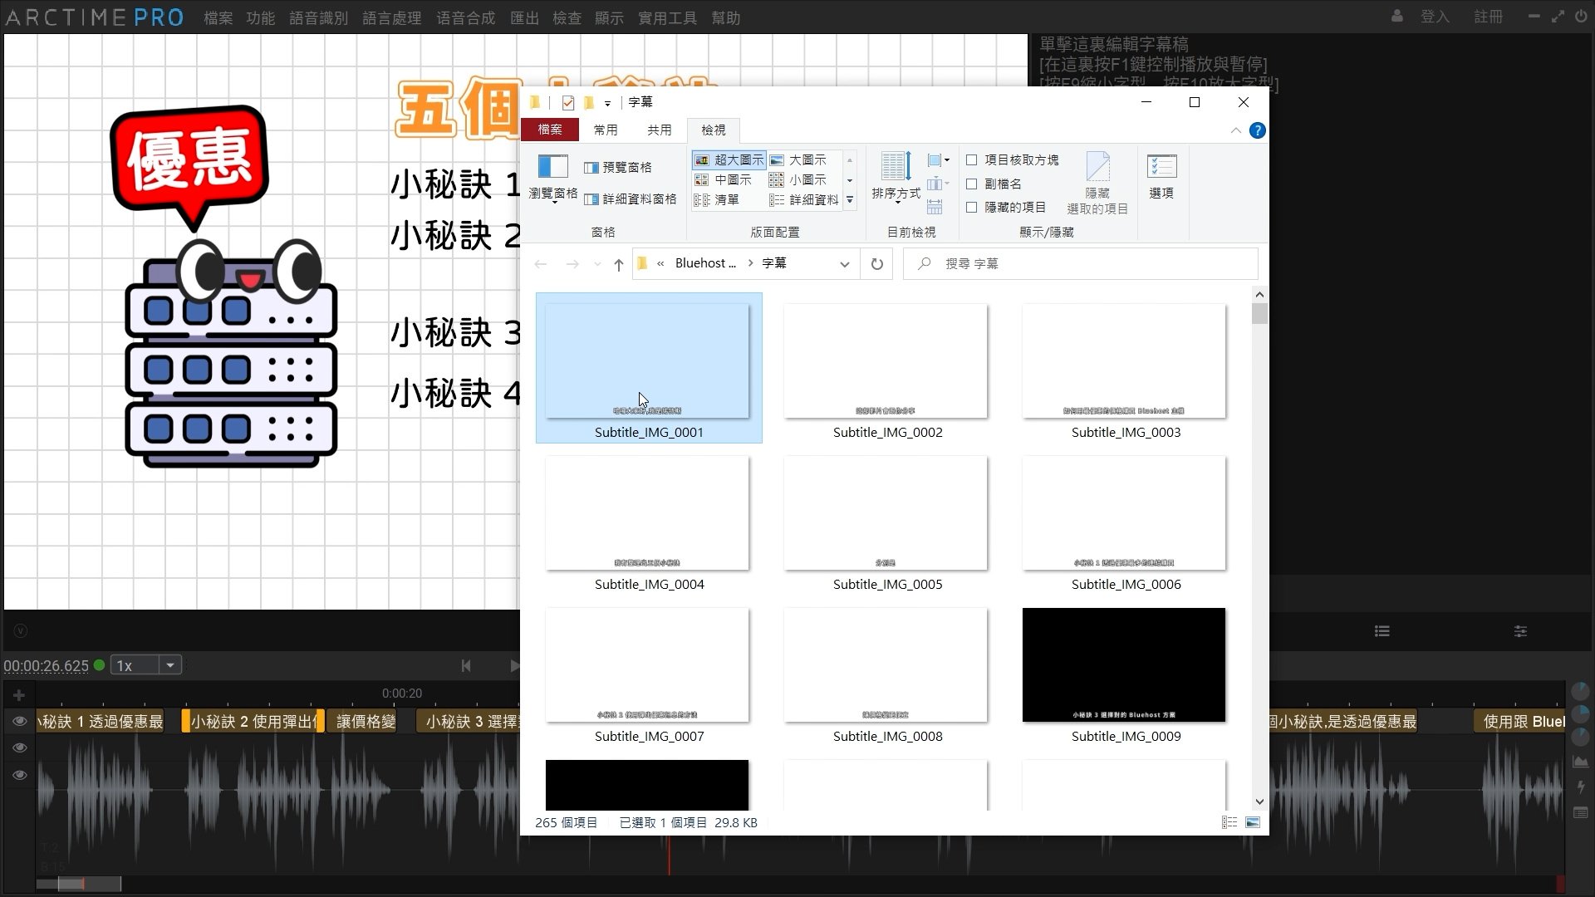Click 登入 login link in Arctime
The width and height of the screenshot is (1595, 897).
point(1435,17)
